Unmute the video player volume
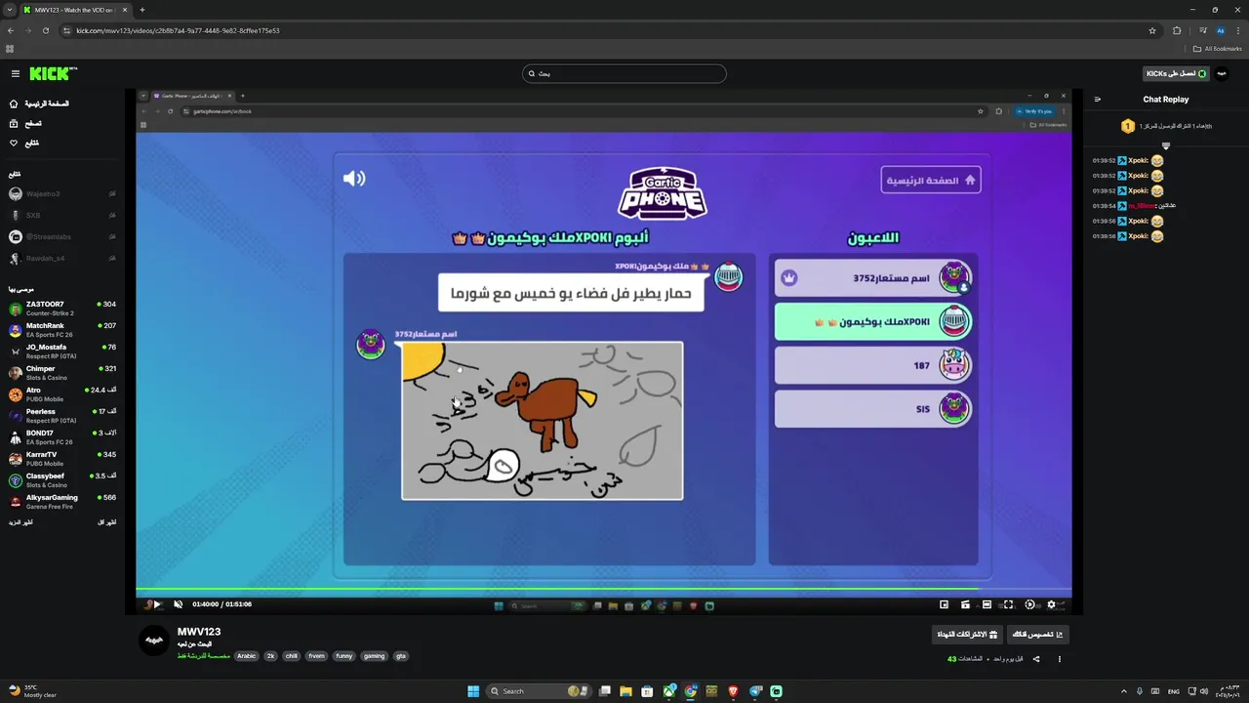This screenshot has width=1249, height=703. (178, 604)
